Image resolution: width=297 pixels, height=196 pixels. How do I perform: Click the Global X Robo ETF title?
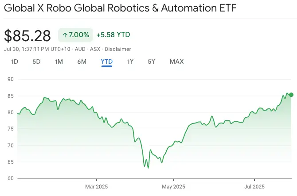coord(121,8)
